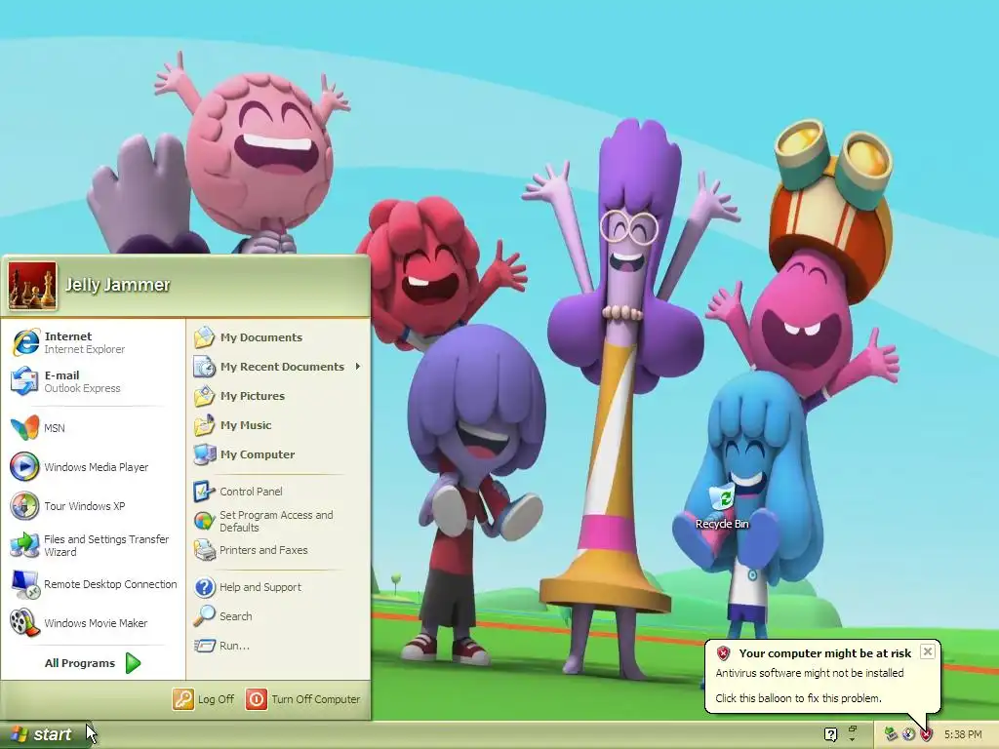This screenshot has height=749, width=999.
Task: Open Printers and Faxes
Action: click(x=278, y=550)
